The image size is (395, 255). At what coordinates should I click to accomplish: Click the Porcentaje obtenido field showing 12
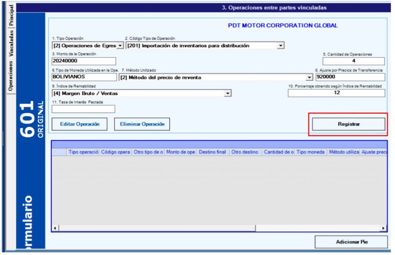pos(336,93)
